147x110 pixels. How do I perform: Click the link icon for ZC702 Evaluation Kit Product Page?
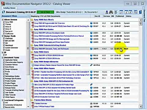pyautogui.click(x=91, y=85)
